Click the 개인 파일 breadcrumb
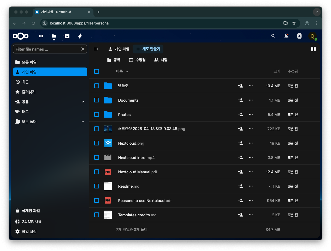 tap(119, 49)
